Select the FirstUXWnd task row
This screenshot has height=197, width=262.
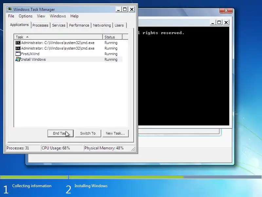pyautogui.click(x=68, y=54)
